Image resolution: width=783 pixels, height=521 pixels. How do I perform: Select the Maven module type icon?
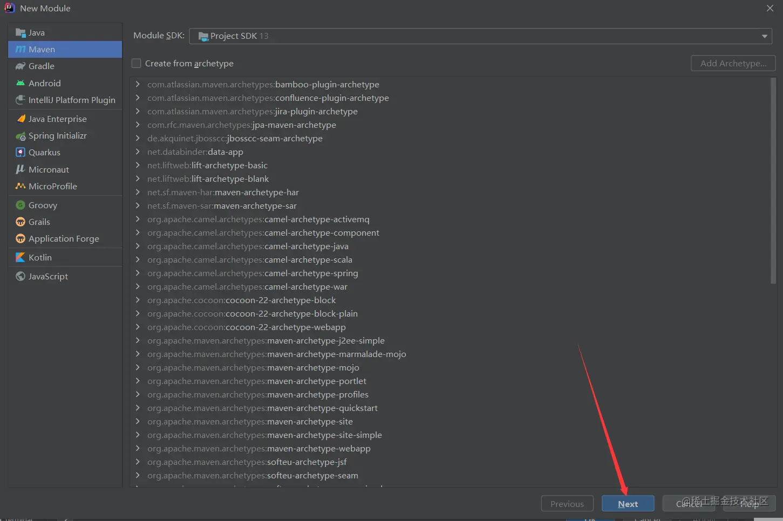pos(21,50)
